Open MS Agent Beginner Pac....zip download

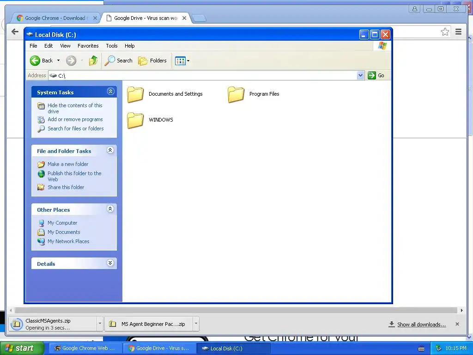coord(149,324)
